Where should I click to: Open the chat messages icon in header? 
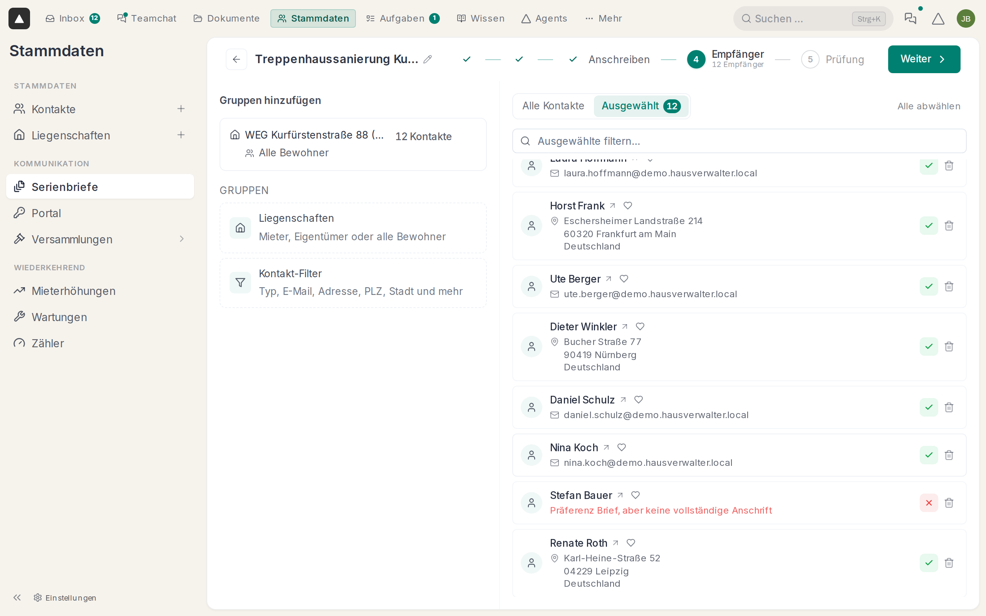pos(910,18)
